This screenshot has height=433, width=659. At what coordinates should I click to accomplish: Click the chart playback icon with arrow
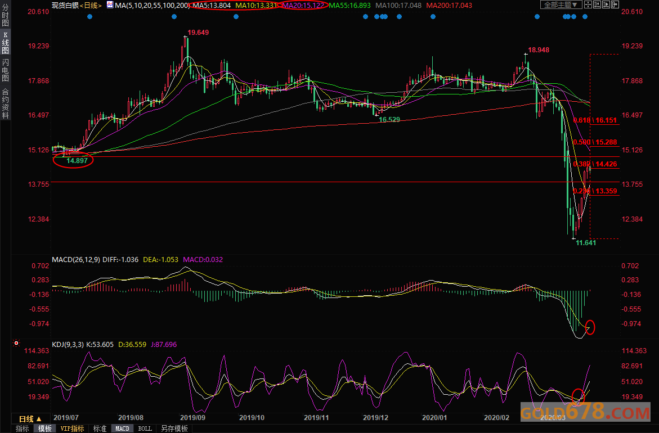coord(606,4)
